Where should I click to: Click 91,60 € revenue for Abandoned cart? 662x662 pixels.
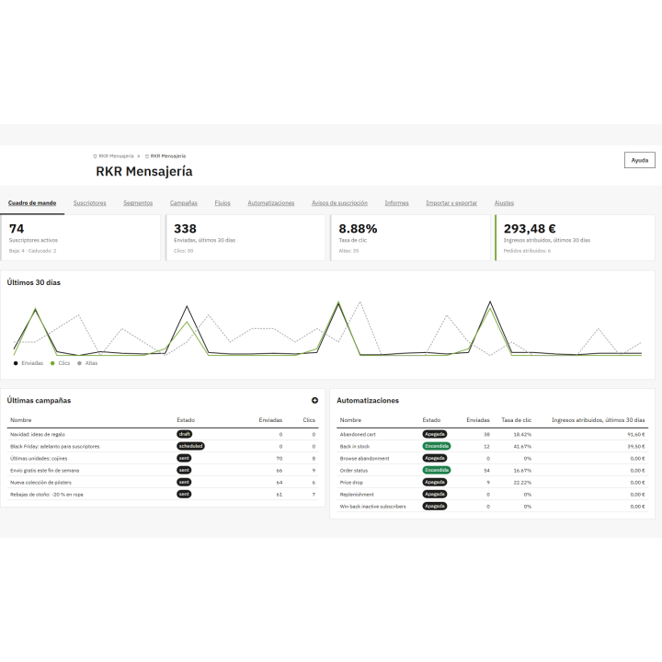636,434
